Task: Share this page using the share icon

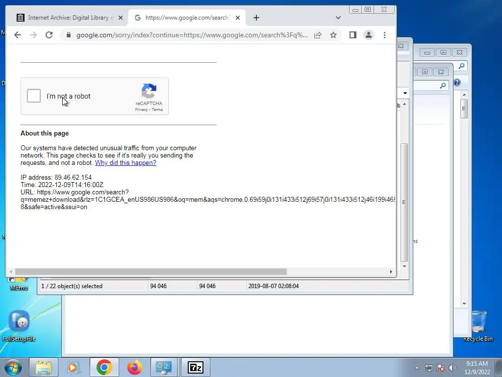Action: point(318,35)
